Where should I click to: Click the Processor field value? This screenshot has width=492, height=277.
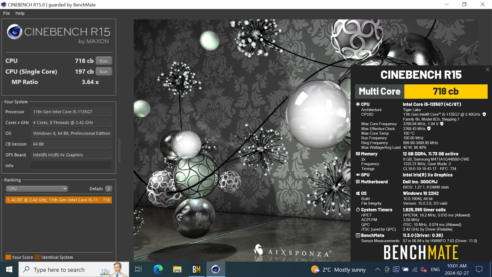(71, 112)
